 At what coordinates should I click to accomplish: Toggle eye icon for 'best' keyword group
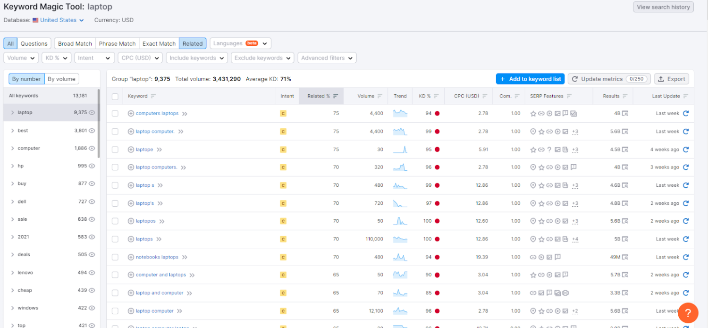[x=92, y=131]
